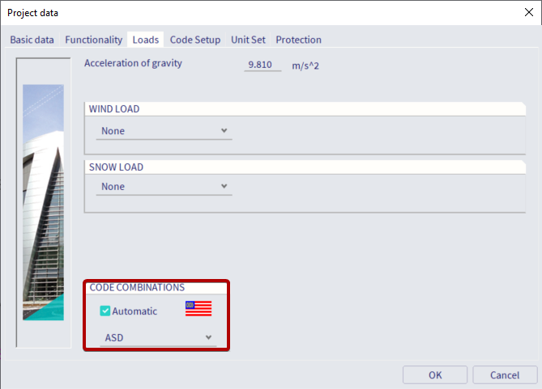Open the Snow Load dropdown set to None
Viewport: 542px width, 389px height.
pos(164,186)
